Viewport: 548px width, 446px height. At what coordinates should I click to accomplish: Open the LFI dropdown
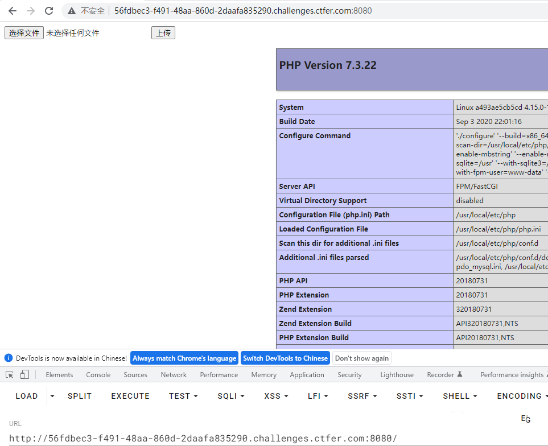coord(318,396)
